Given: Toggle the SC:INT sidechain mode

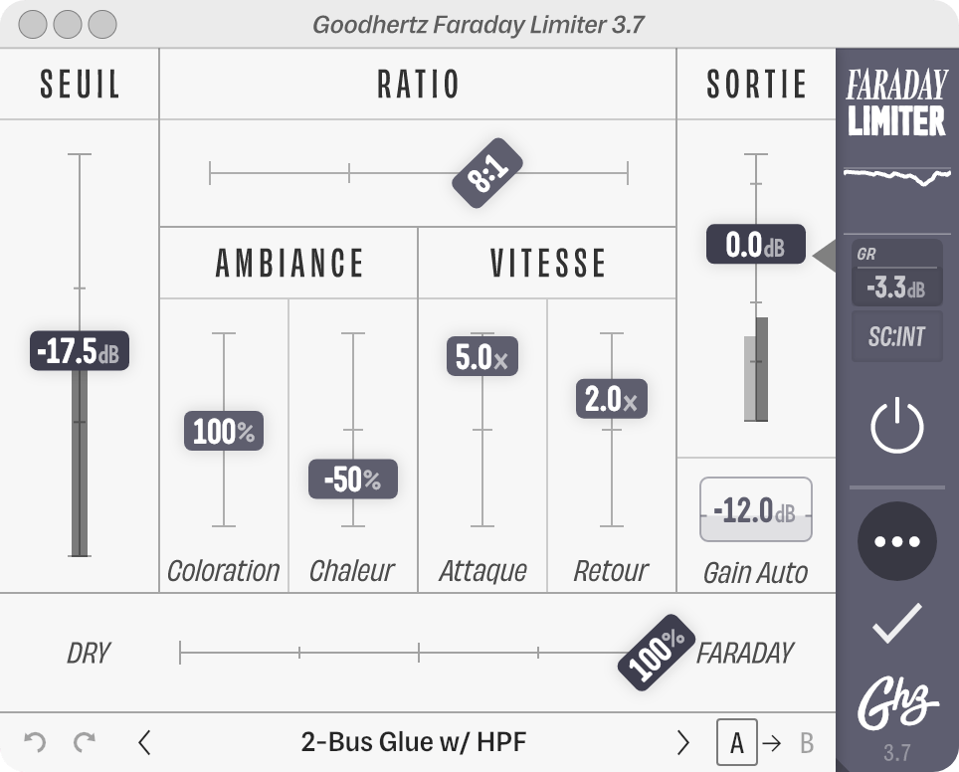Looking at the screenshot, I should coord(896,336).
